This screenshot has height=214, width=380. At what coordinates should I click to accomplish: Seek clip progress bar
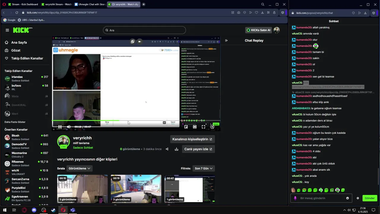136,120
